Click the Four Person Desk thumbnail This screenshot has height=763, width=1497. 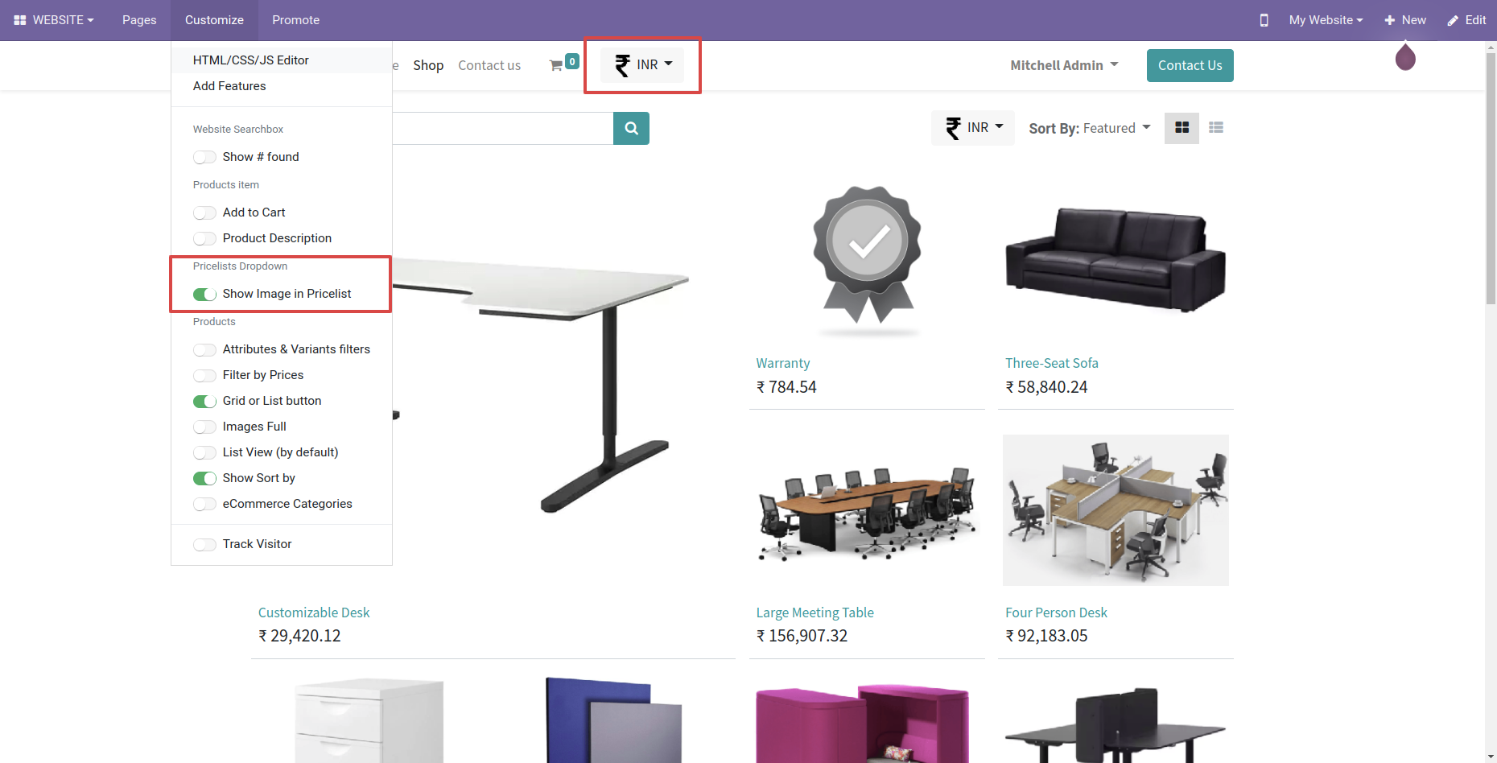[1116, 510]
